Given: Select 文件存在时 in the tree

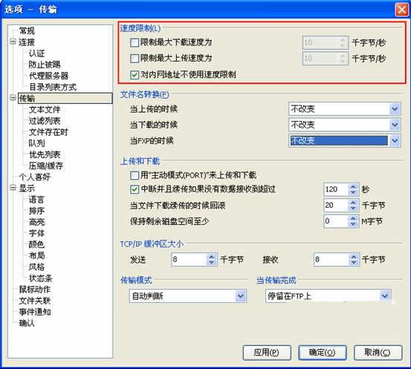Looking at the screenshot, I should pos(48,132).
